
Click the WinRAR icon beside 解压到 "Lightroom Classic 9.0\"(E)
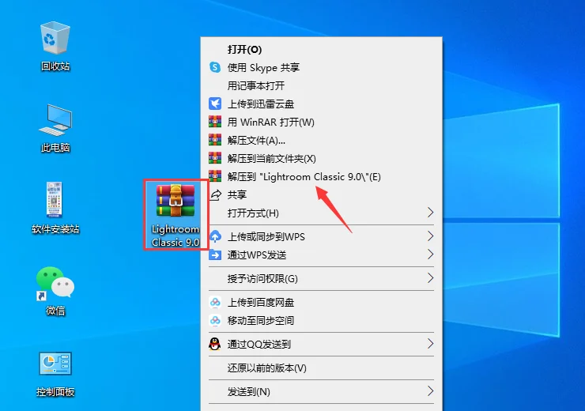point(215,176)
